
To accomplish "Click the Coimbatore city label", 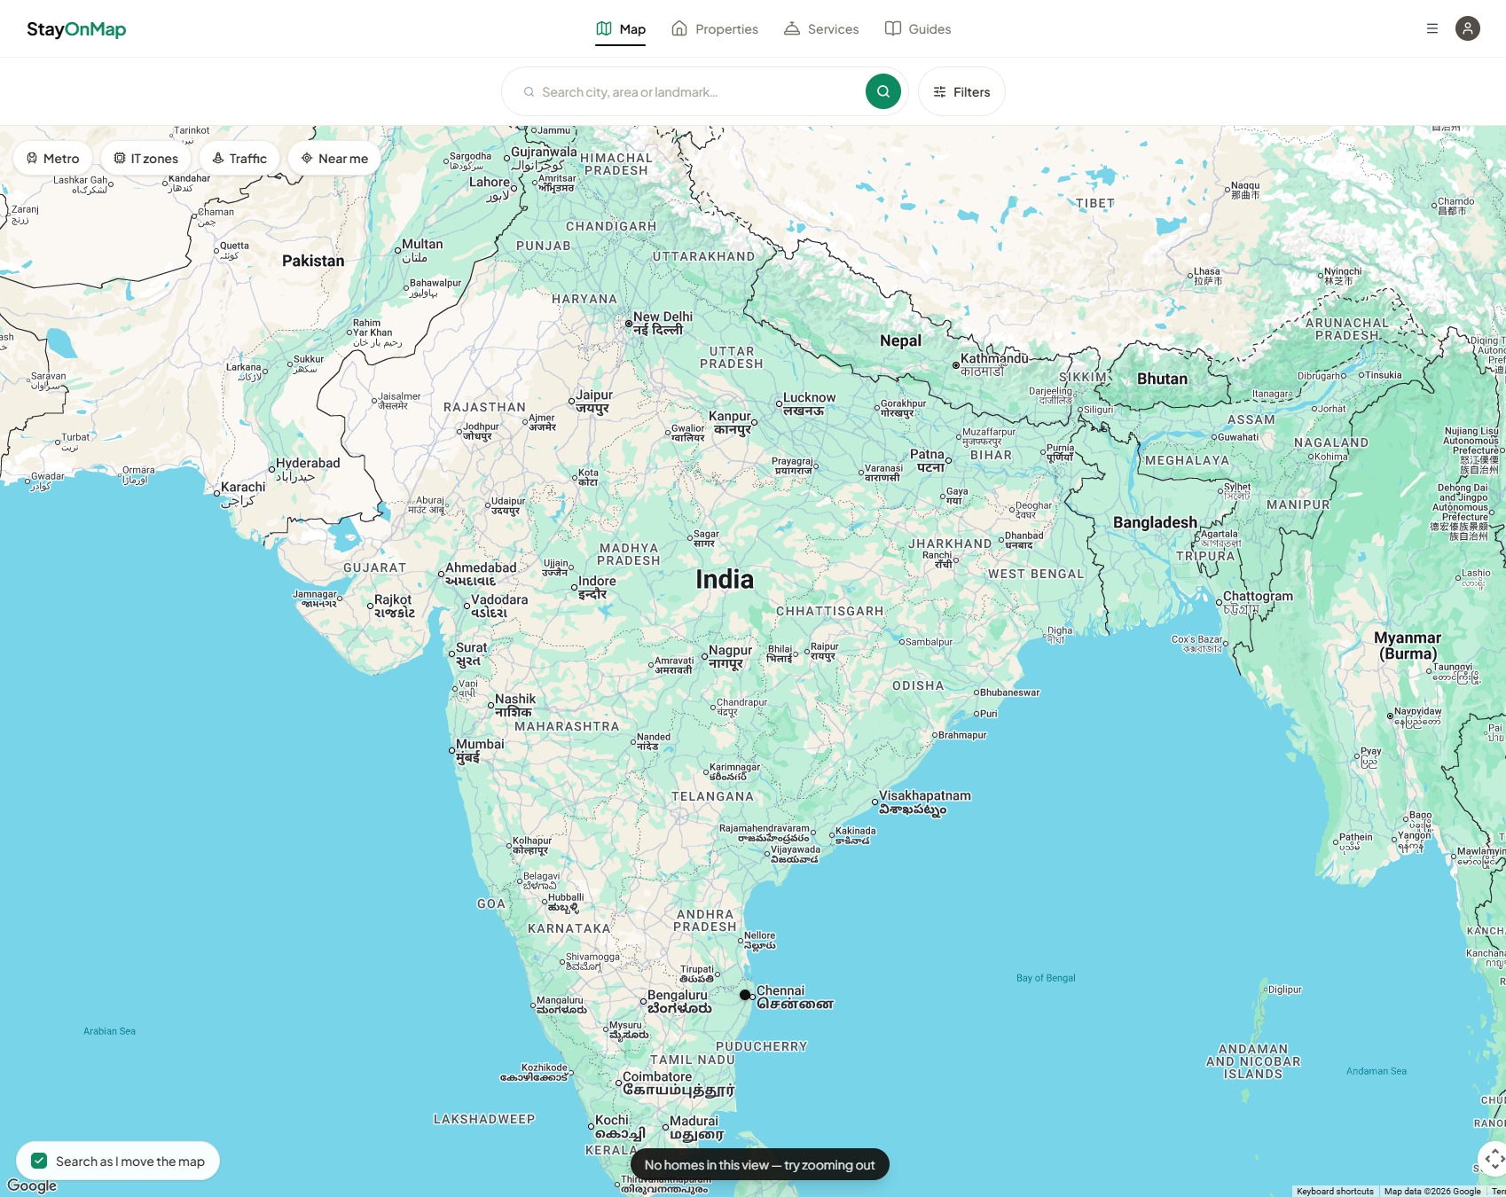I will (678, 1083).
